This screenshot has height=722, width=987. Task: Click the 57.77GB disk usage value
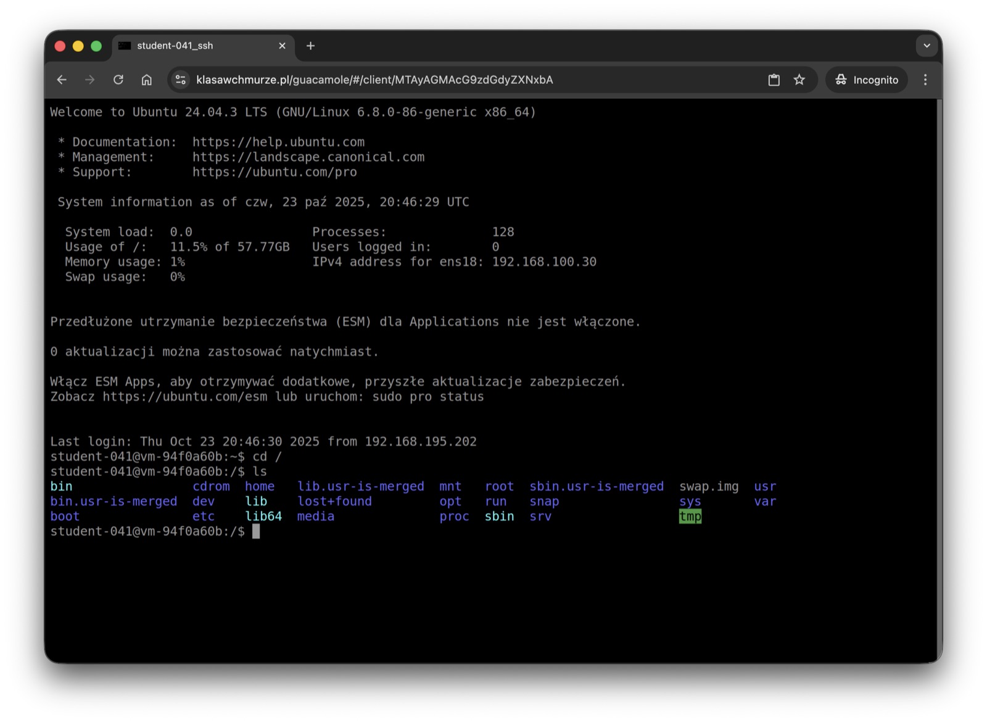click(x=263, y=247)
